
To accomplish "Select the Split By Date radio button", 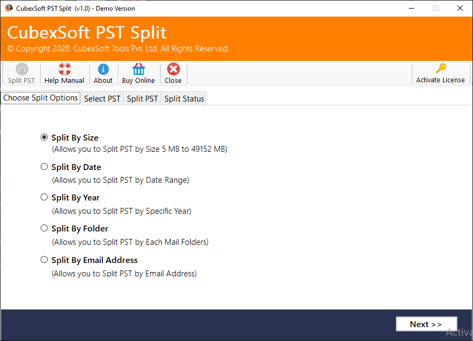I will pyautogui.click(x=44, y=166).
